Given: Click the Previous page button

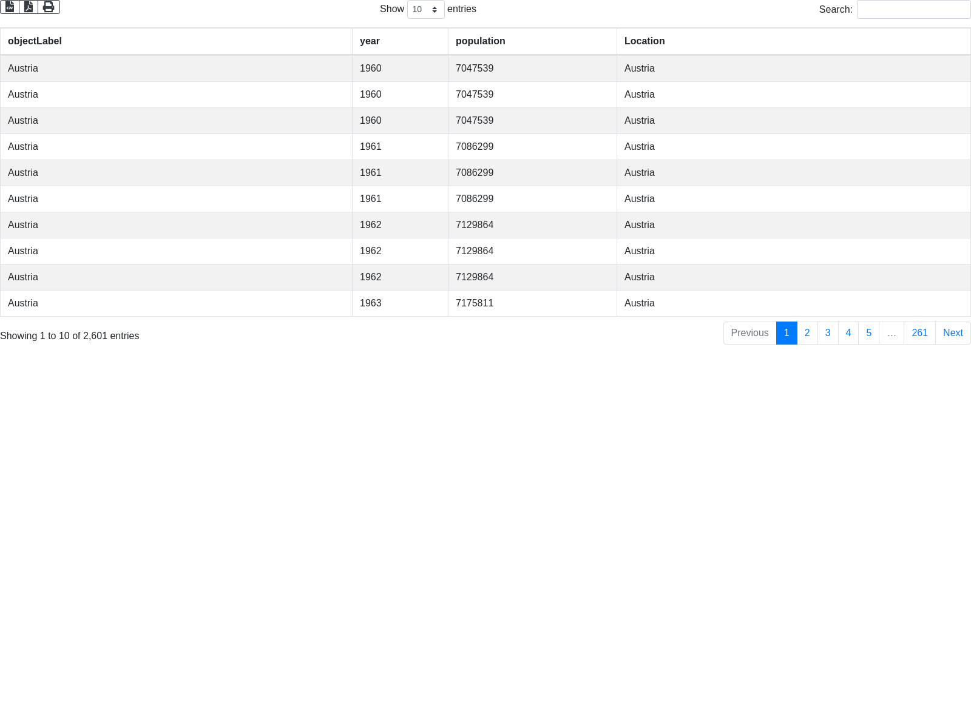Looking at the screenshot, I should pyautogui.click(x=749, y=333).
